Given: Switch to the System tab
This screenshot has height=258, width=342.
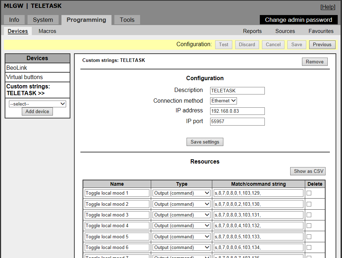Looking at the screenshot, I should 43,20.
